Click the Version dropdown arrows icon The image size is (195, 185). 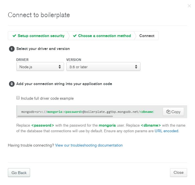click(136, 67)
